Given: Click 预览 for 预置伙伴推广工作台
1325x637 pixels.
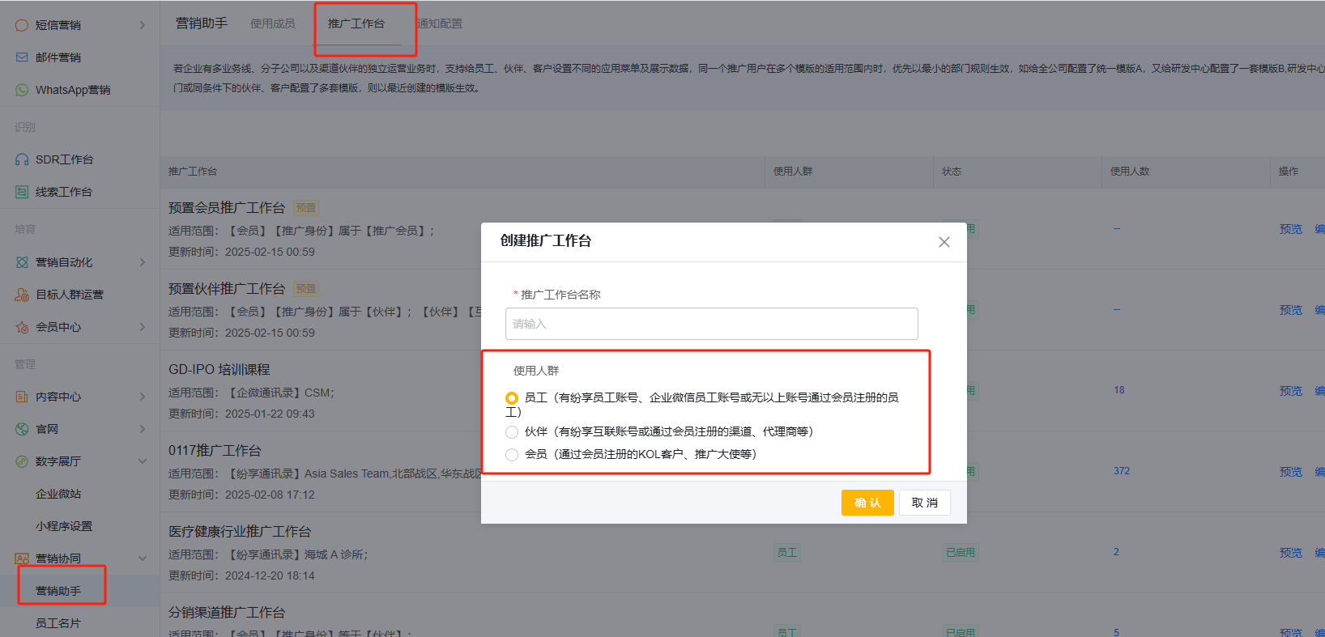Looking at the screenshot, I should coord(1291,310).
